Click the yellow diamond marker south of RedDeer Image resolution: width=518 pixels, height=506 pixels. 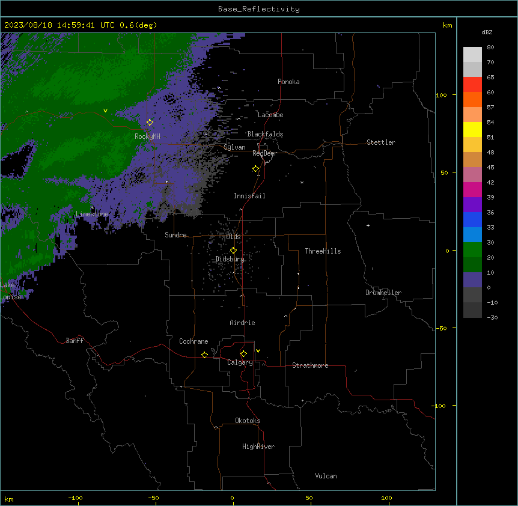click(x=255, y=169)
